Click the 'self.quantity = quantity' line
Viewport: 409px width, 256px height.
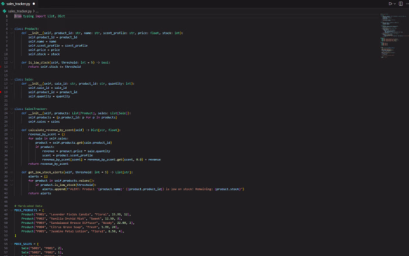coord(49,96)
